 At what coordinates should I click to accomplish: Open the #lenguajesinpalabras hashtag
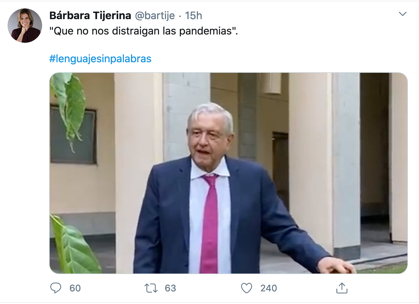[100, 58]
